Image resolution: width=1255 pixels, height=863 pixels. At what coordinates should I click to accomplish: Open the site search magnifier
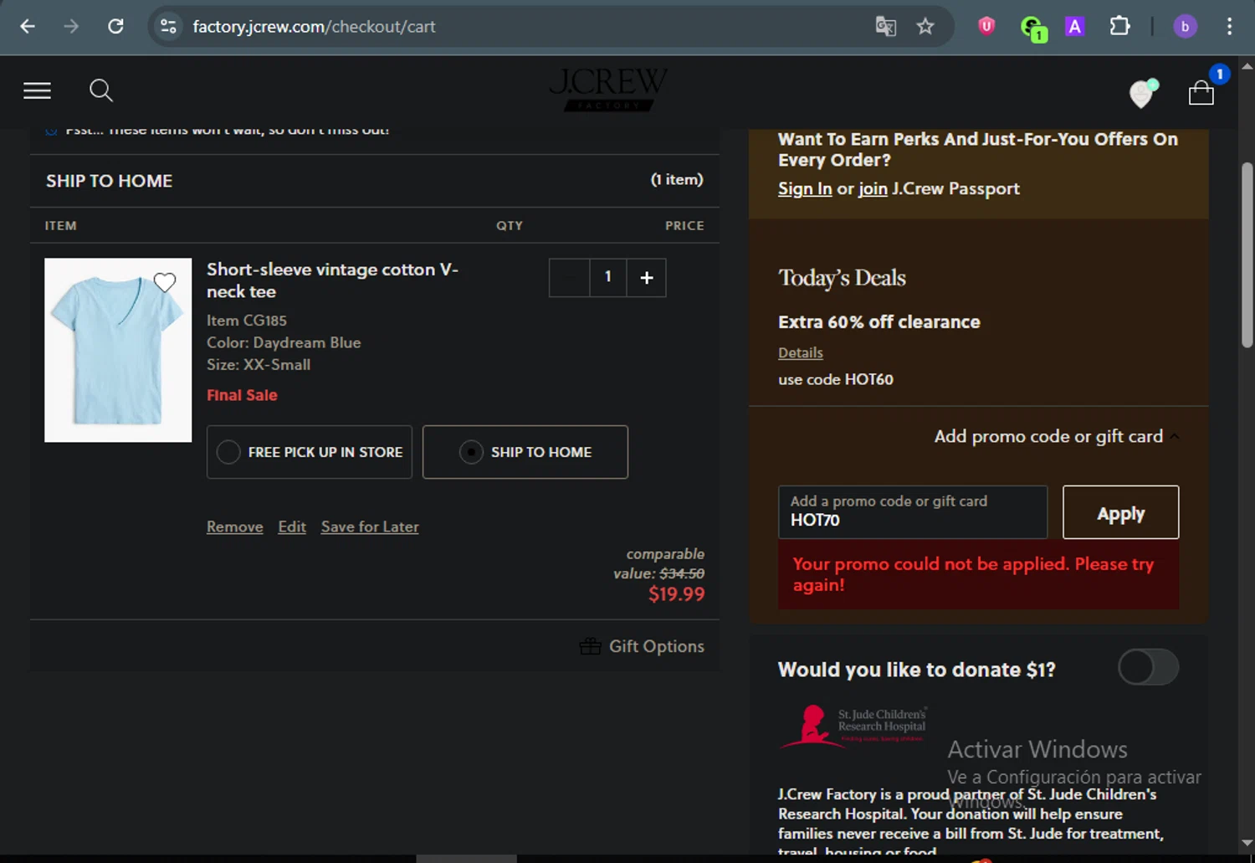click(x=101, y=90)
